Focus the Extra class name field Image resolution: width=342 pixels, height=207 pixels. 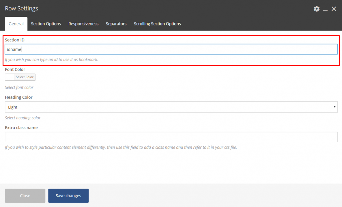[x=171, y=137]
